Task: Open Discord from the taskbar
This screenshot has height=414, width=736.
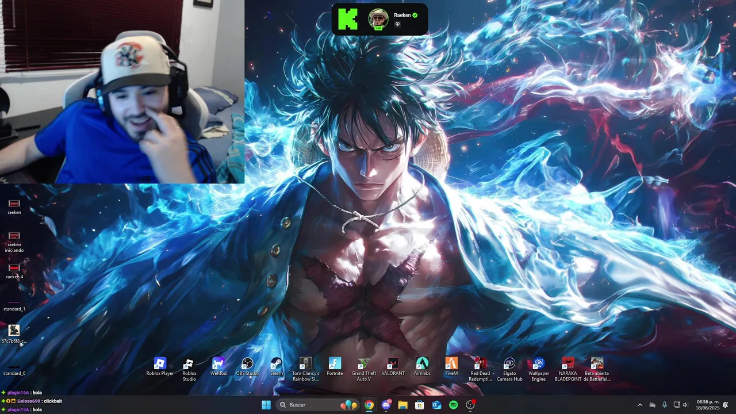Action: (386, 405)
